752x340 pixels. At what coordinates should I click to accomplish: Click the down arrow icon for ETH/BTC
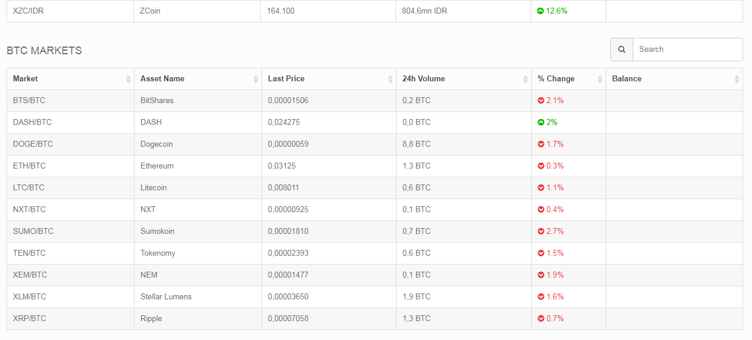click(541, 166)
